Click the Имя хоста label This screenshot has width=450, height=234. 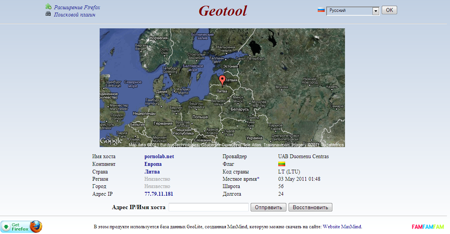(104, 156)
